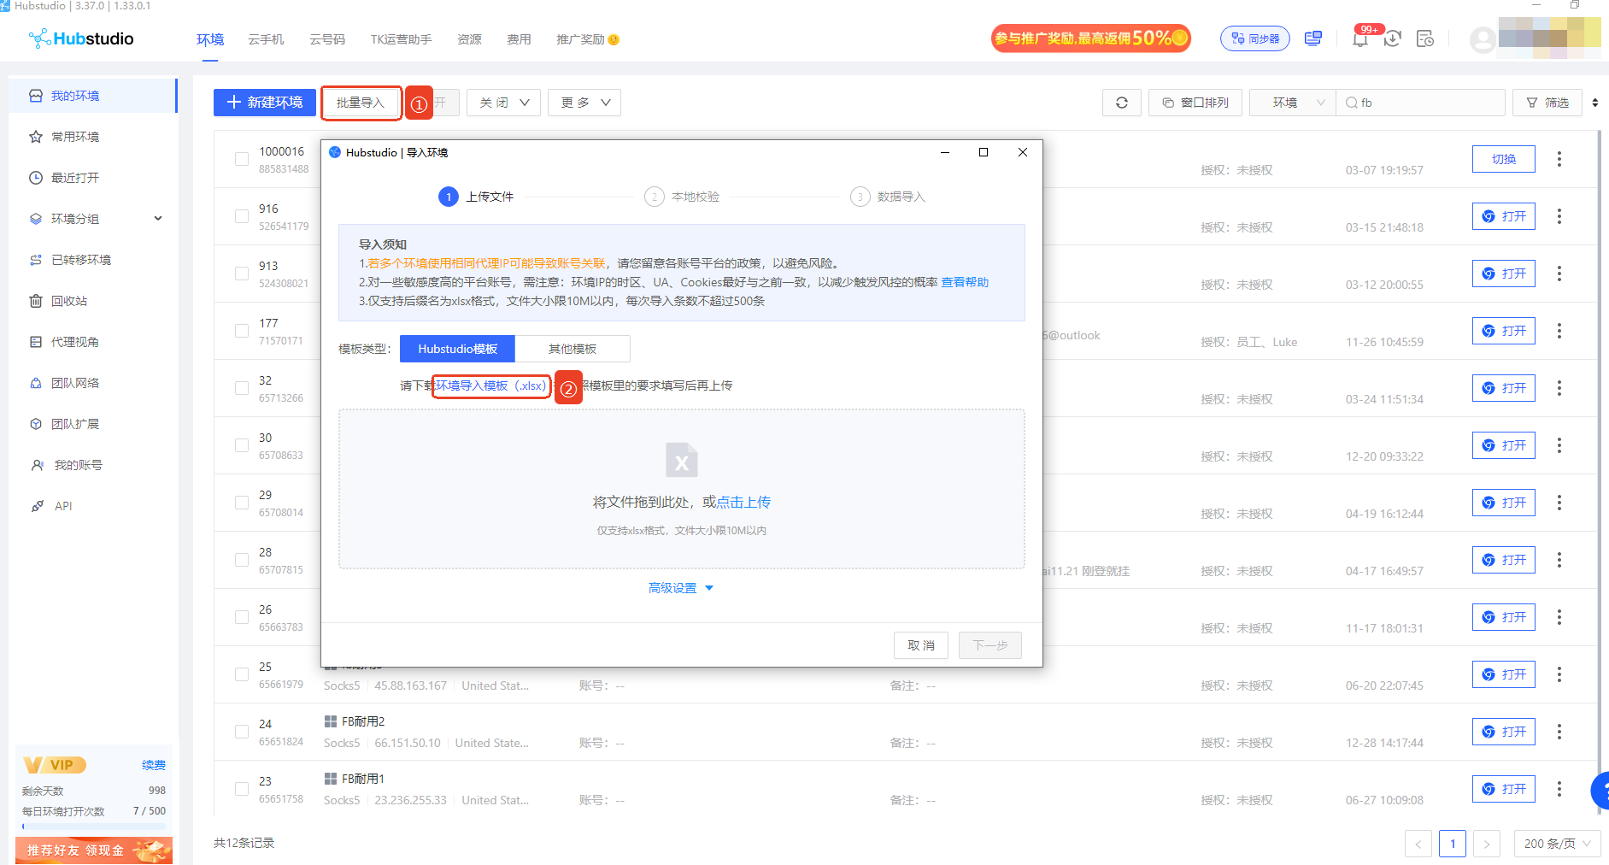Image resolution: width=1609 pixels, height=865 pixels.
Task: Open the notification bell icon
Action: pos(1359,38)
